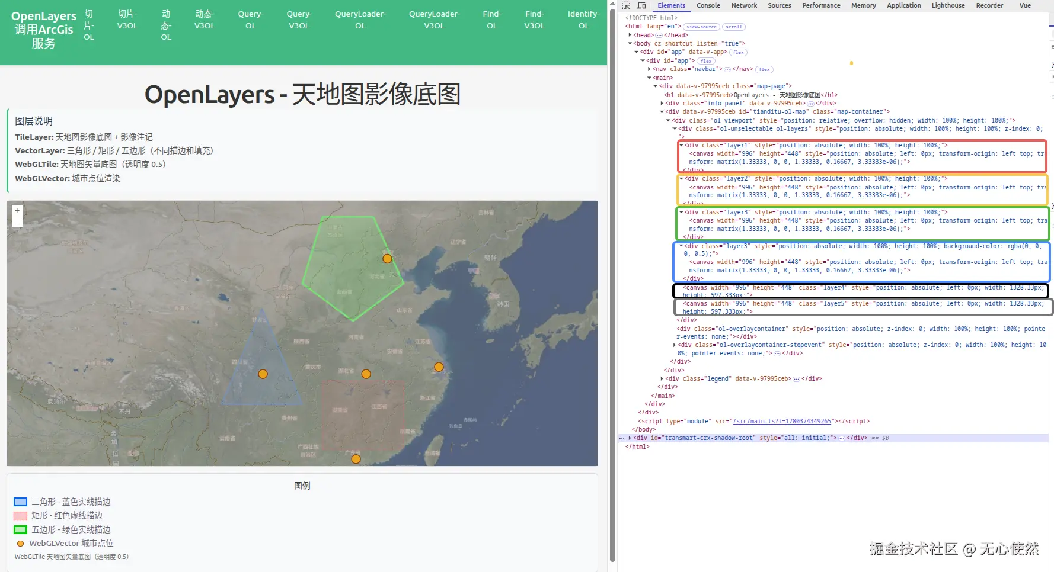Collapse the main element node

(x=649, y=78)
